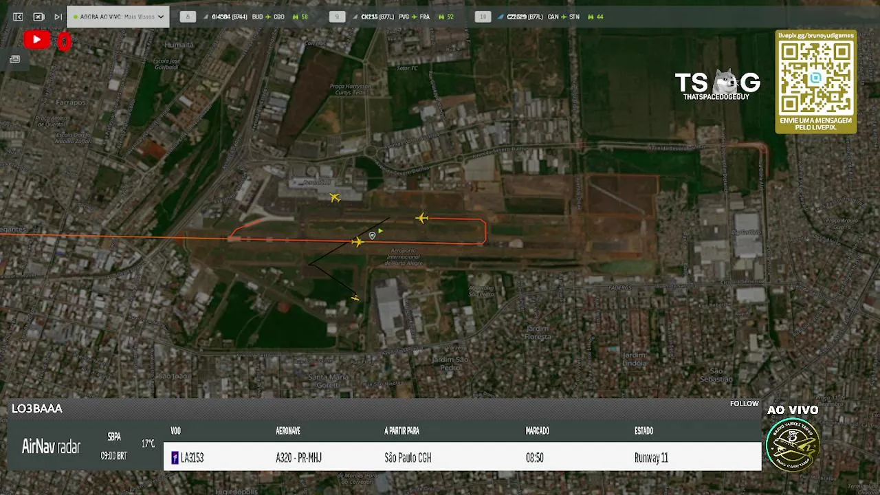Image resolution: width=880 pixels, height=495 pixels.
Task: Click the red circled counter beside YouTube logo
Action: (64, 41)
